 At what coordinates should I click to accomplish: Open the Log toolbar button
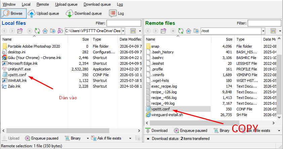pyautogui.click(x=117, y=13)
